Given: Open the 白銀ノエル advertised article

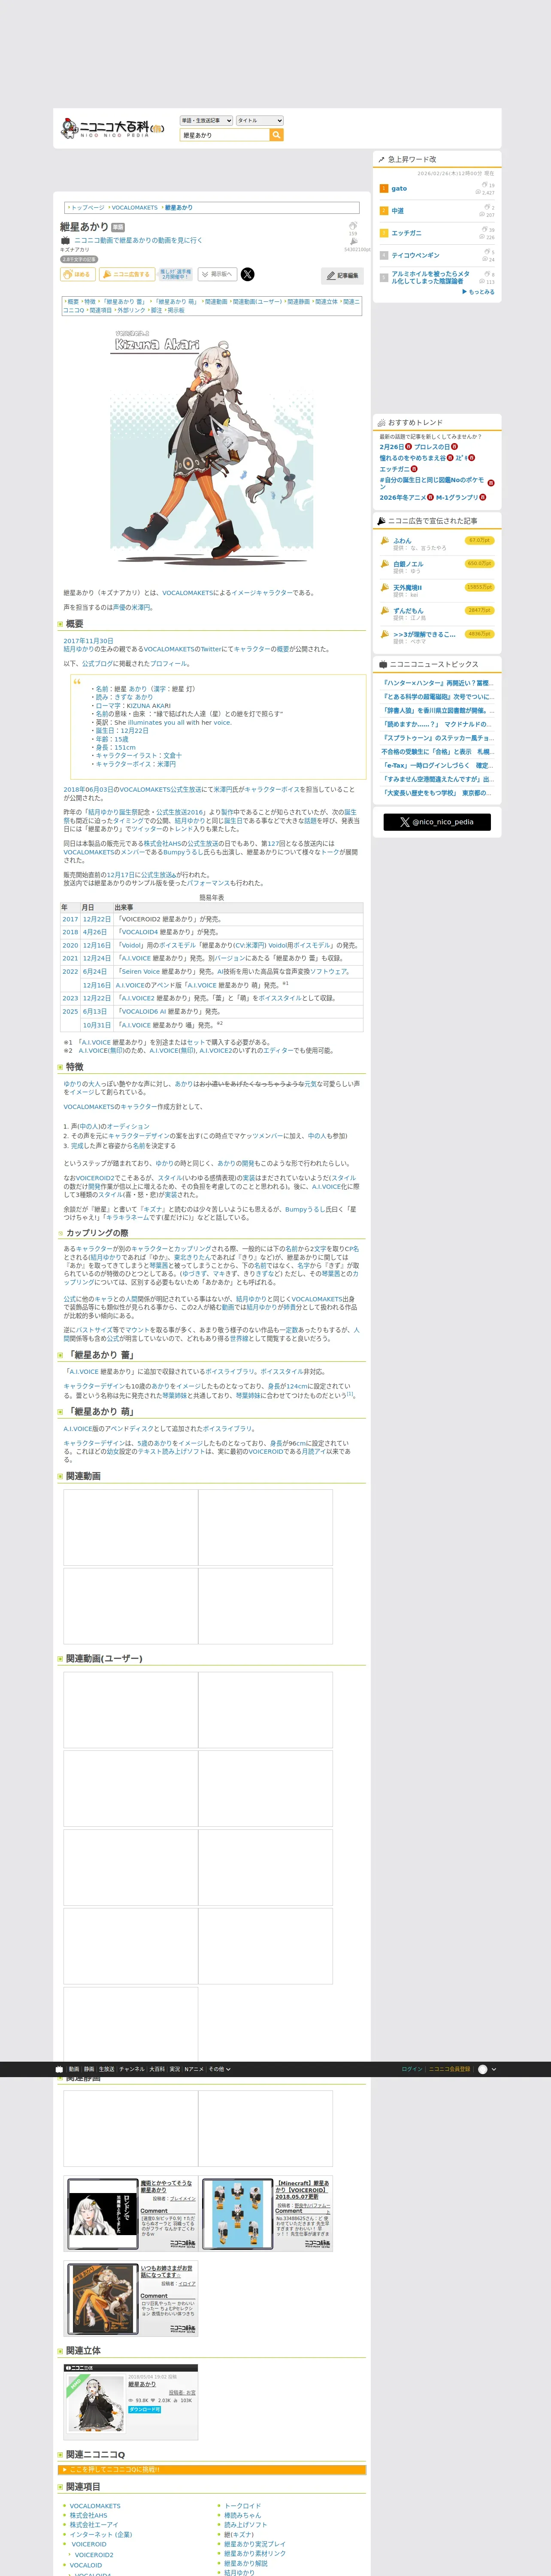Looking at the screenshot, I should [x=408, y=564].
